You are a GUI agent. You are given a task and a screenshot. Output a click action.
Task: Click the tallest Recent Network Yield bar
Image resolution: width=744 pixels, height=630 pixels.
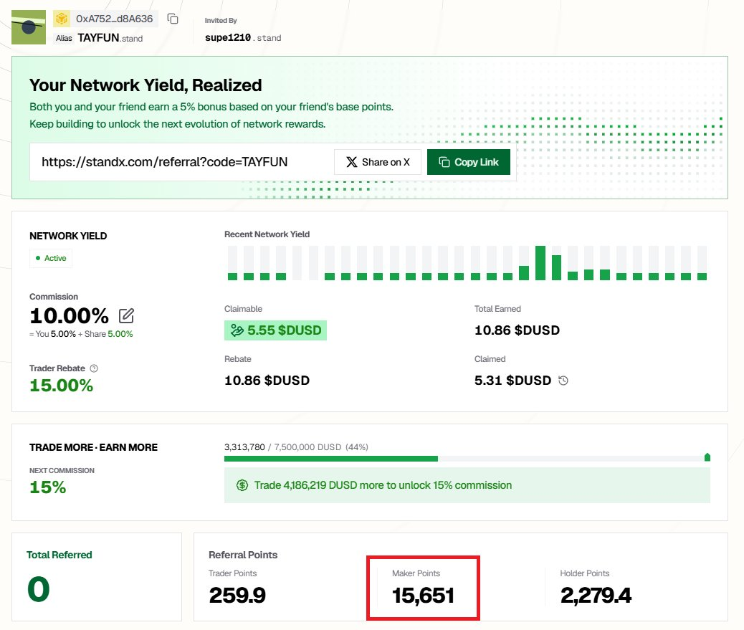[540, 263]
